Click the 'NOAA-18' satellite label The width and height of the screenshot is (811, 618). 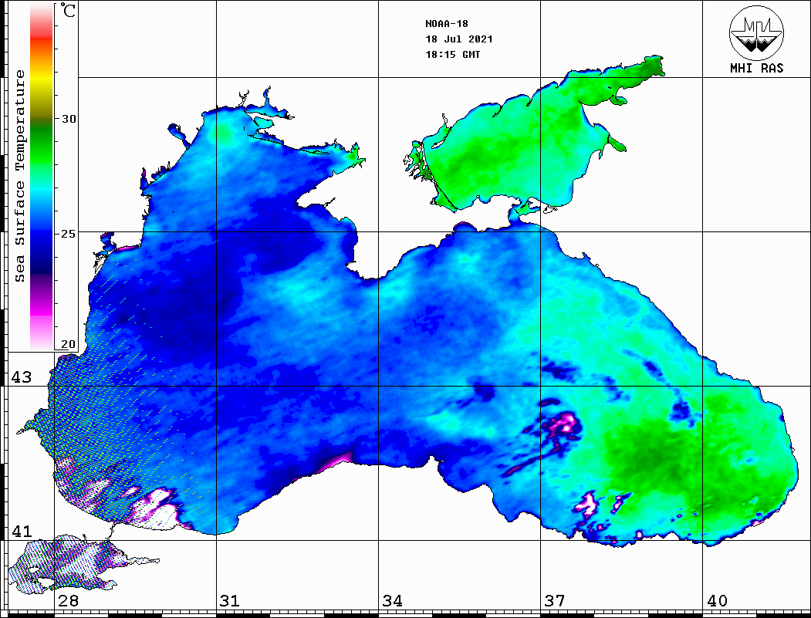point(447,24)
